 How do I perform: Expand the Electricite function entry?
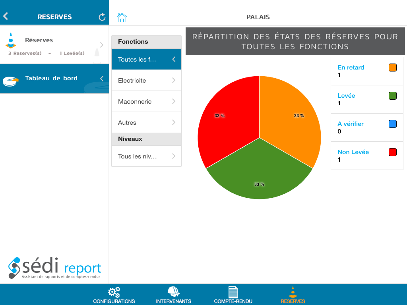click(x=146, y=81)
